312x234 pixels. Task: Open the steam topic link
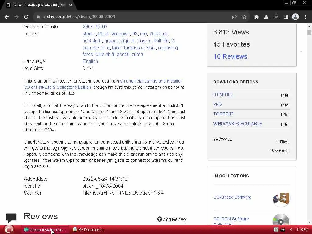[x=89, y=34]
